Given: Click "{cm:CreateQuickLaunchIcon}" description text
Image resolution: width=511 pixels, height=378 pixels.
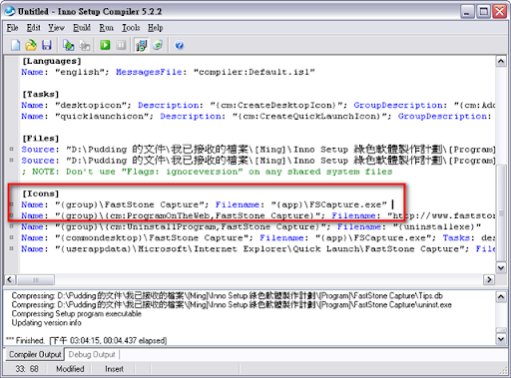Looking at the screenshot, I should click(x=309, y=117).
